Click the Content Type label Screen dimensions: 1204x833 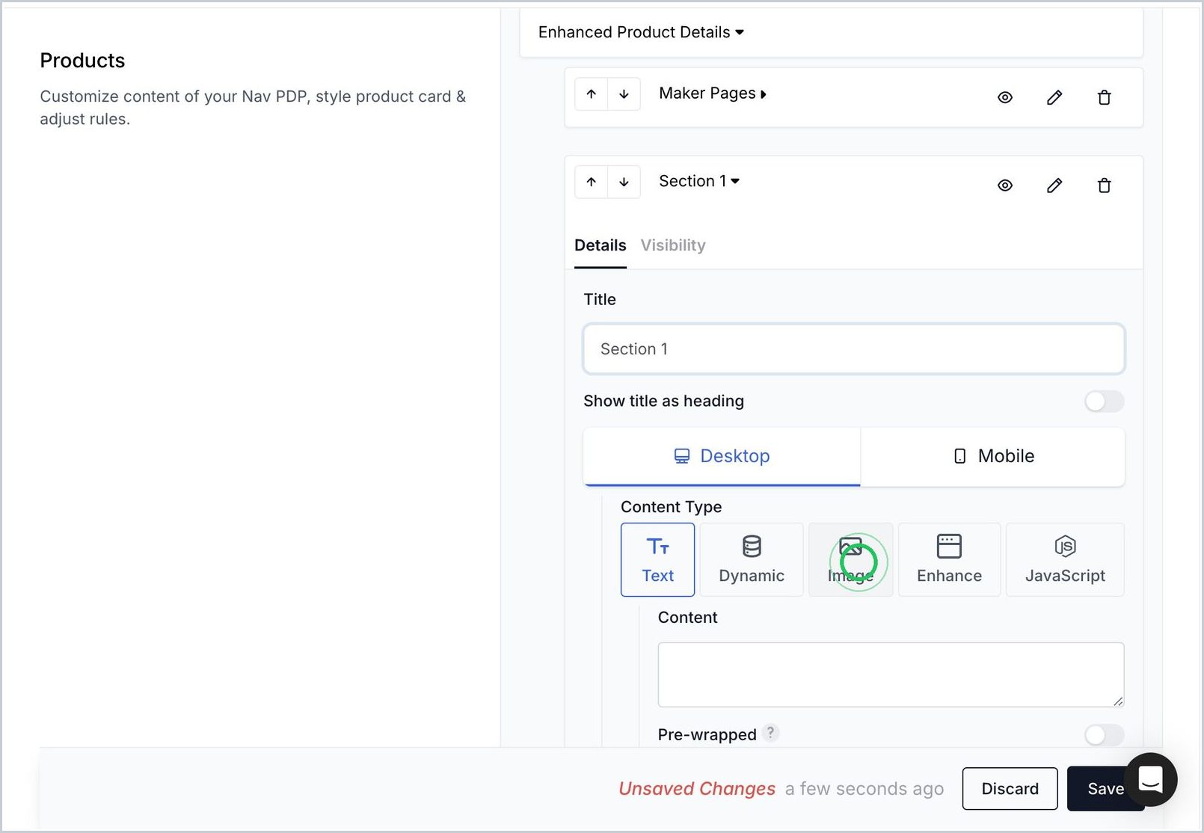tap(671, 507)
